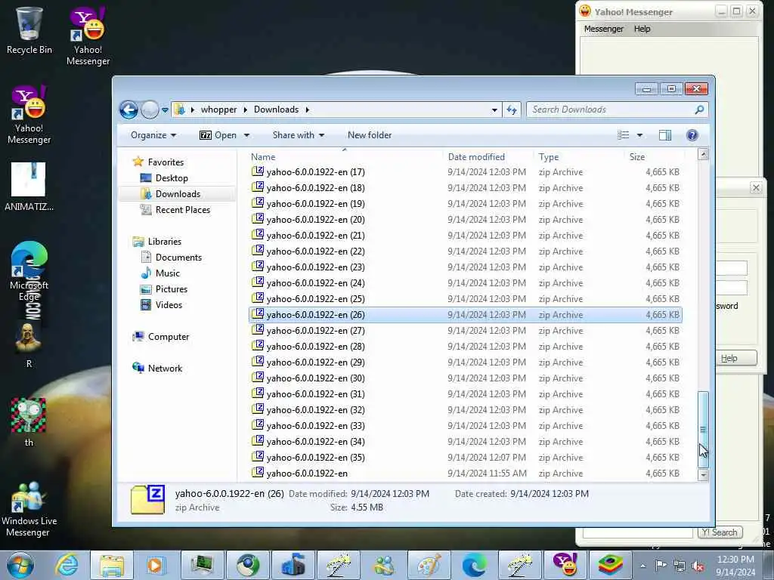Click the 7z Open button

click(x=218, y=135)
